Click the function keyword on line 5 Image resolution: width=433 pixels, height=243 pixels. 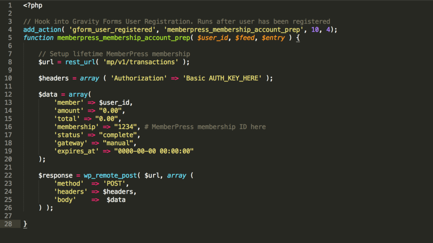point(38,38)
